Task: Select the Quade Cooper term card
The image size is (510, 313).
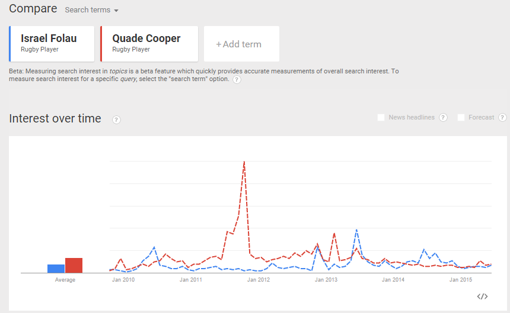Action: tap(148, 43)
